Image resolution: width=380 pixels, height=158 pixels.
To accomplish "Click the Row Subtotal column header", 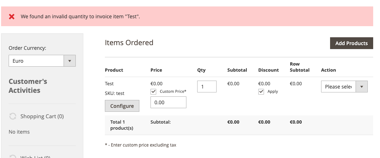I will [x=300, y=67].
